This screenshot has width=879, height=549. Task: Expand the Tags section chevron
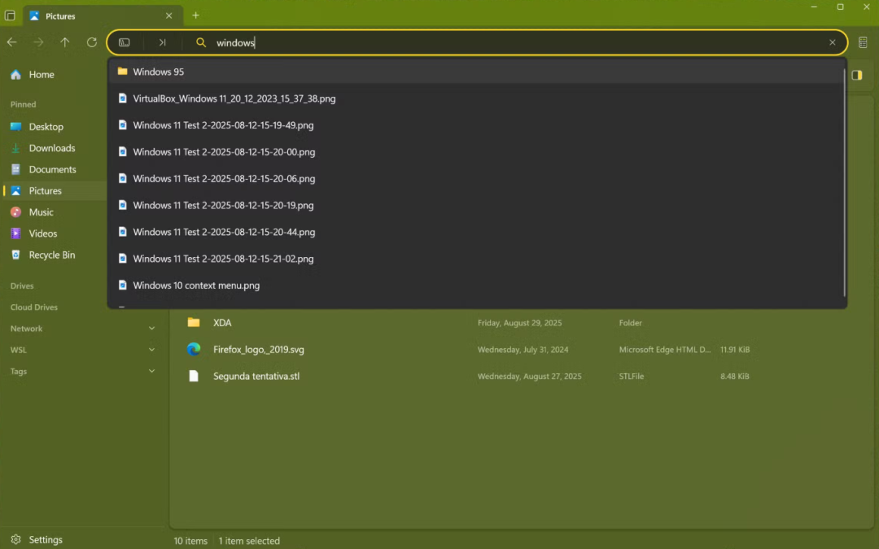[x=151, y=371]
